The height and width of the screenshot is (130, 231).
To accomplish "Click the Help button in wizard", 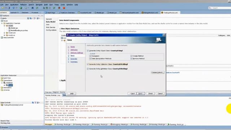I will (x=72, y=94).
